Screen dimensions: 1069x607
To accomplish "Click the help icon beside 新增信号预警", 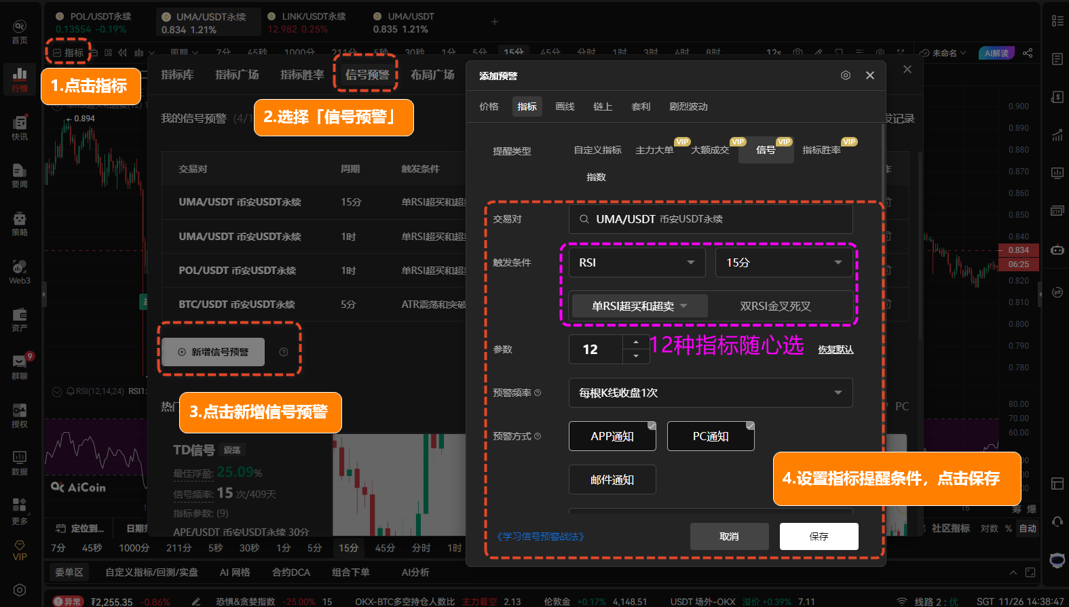I will click(284, 352).
